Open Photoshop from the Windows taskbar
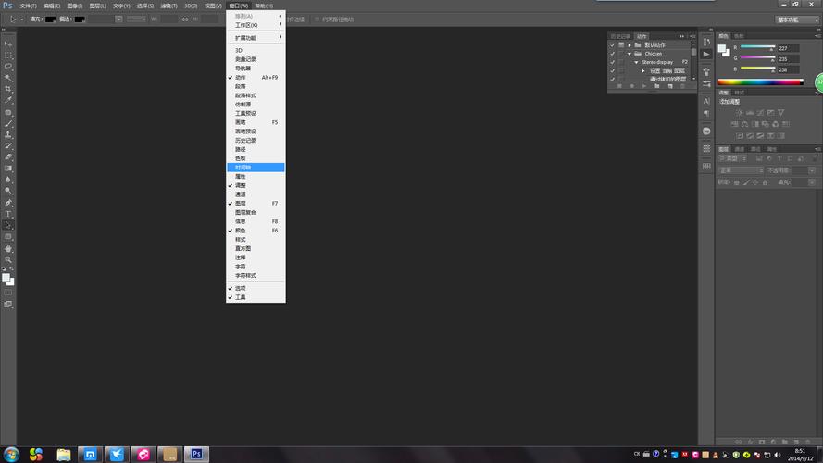The height and width of the screenshot is (463, 823). coord(196,454)
